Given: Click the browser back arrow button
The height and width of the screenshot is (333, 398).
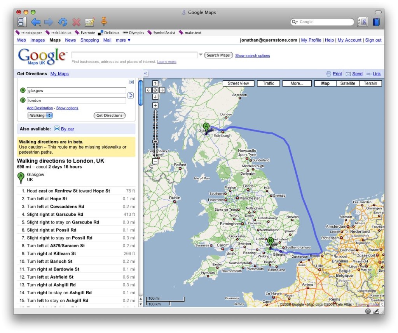Looking at the screenshot, I should point(36,22).
